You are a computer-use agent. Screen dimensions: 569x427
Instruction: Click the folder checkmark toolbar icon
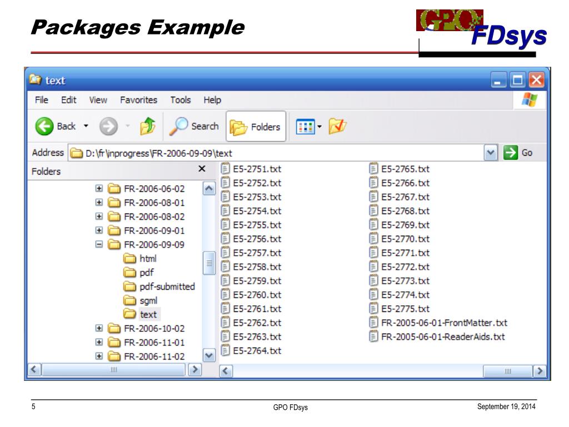click(x=337, y=126)
